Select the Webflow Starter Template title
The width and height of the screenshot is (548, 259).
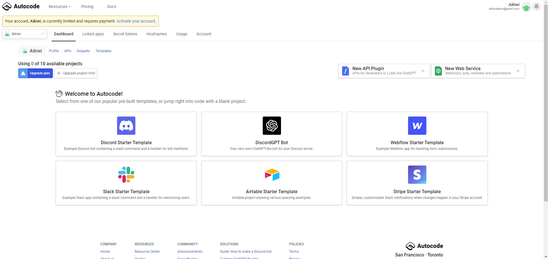point(417,142)
